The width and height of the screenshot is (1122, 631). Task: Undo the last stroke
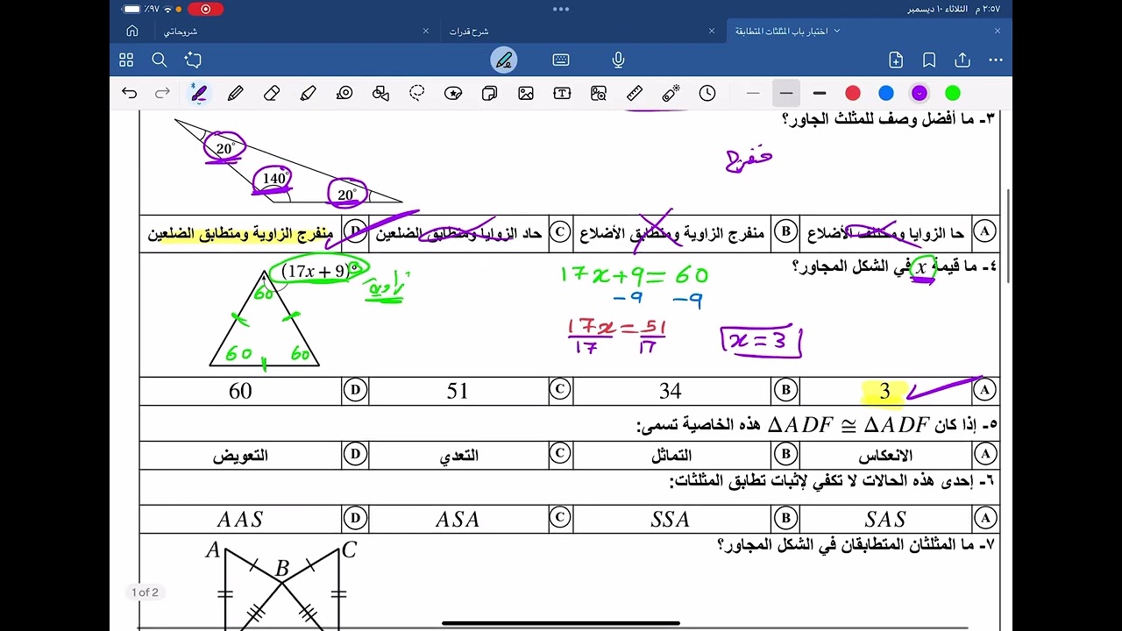pos(130,93)
